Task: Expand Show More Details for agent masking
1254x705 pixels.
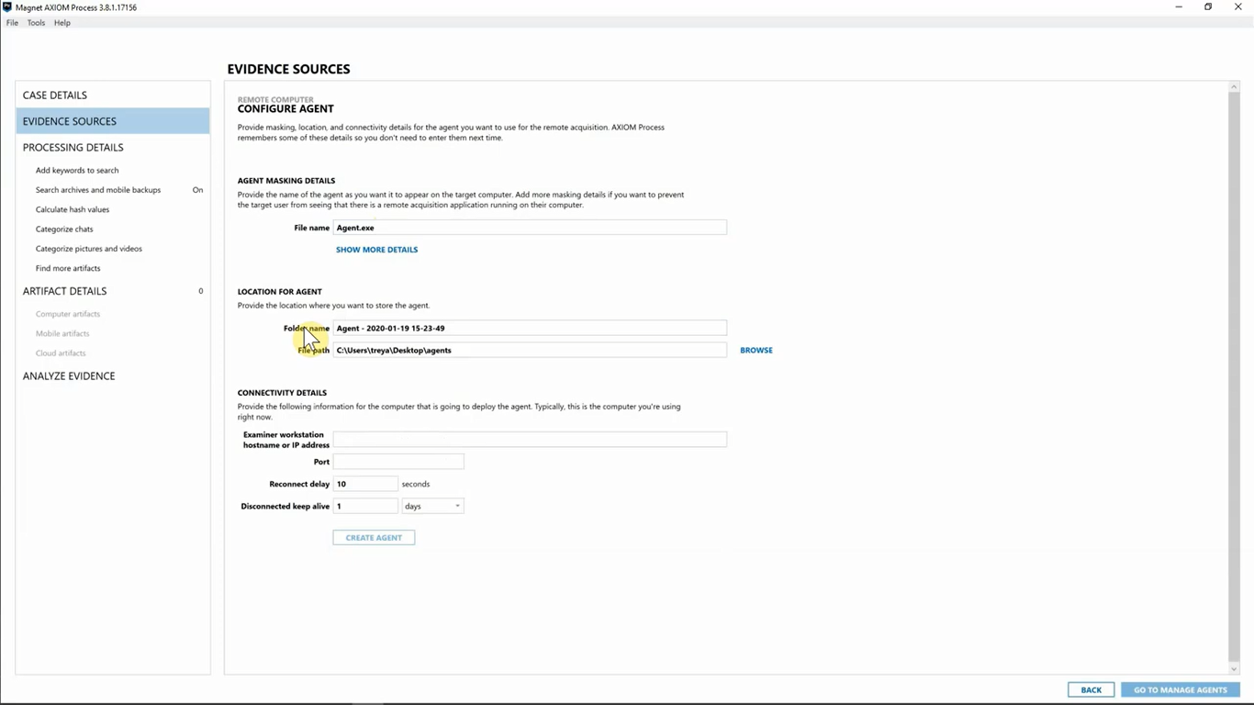Action: coord(376,249)
